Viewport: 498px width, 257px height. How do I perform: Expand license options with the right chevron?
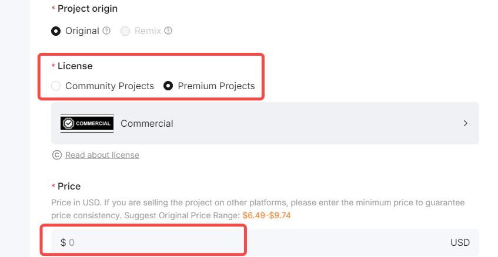pos(465,123)
